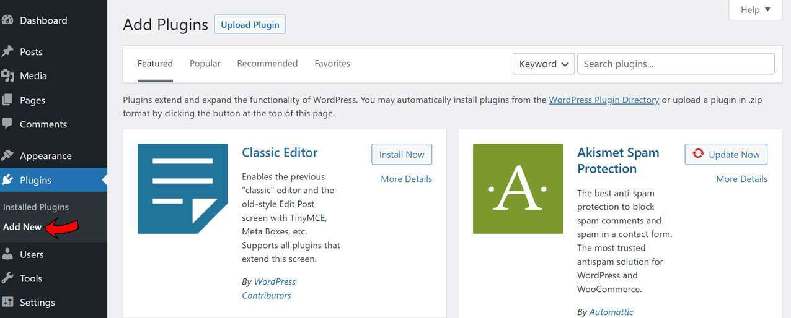Install the Classic Editor plugin now

(x=402, y=154)
